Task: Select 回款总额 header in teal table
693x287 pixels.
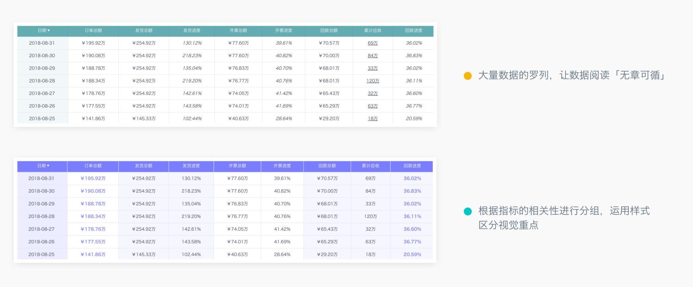Action: pyautogui.click(x=329, y=31)
